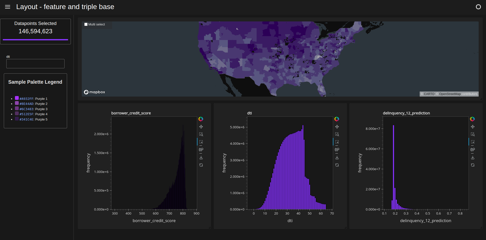Click the dashboard title in the header
486x240 pixels.
pyautogui.click(x=65, y=7)
